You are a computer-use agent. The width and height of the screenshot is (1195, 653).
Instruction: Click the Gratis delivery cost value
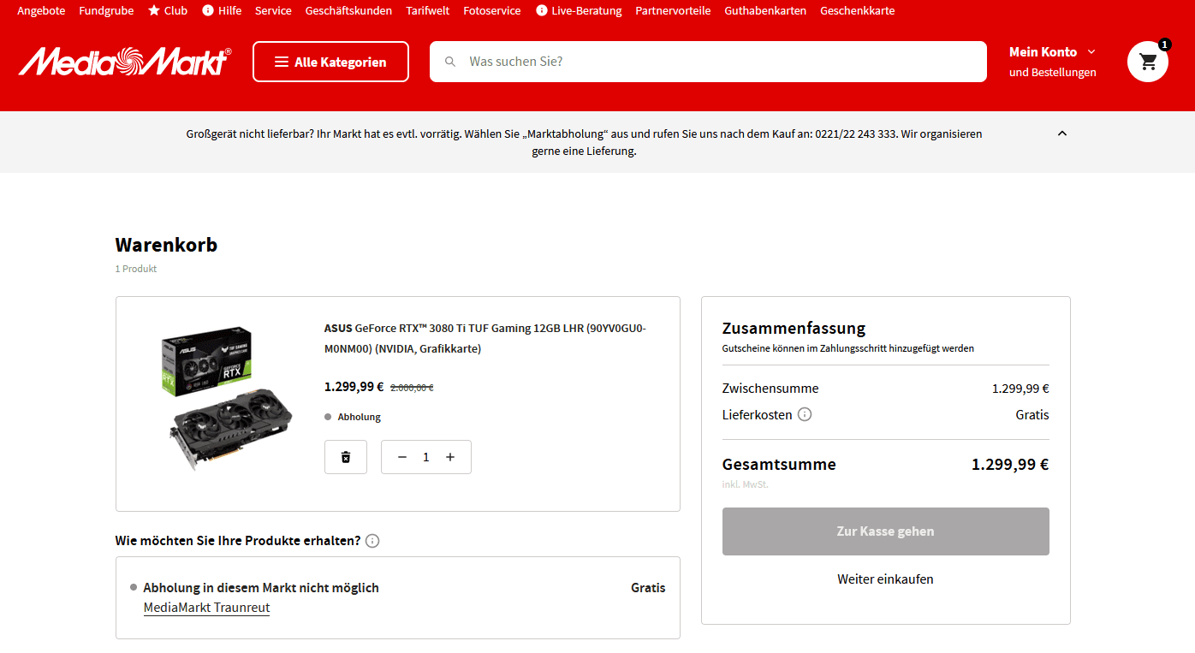[1032, 415]
